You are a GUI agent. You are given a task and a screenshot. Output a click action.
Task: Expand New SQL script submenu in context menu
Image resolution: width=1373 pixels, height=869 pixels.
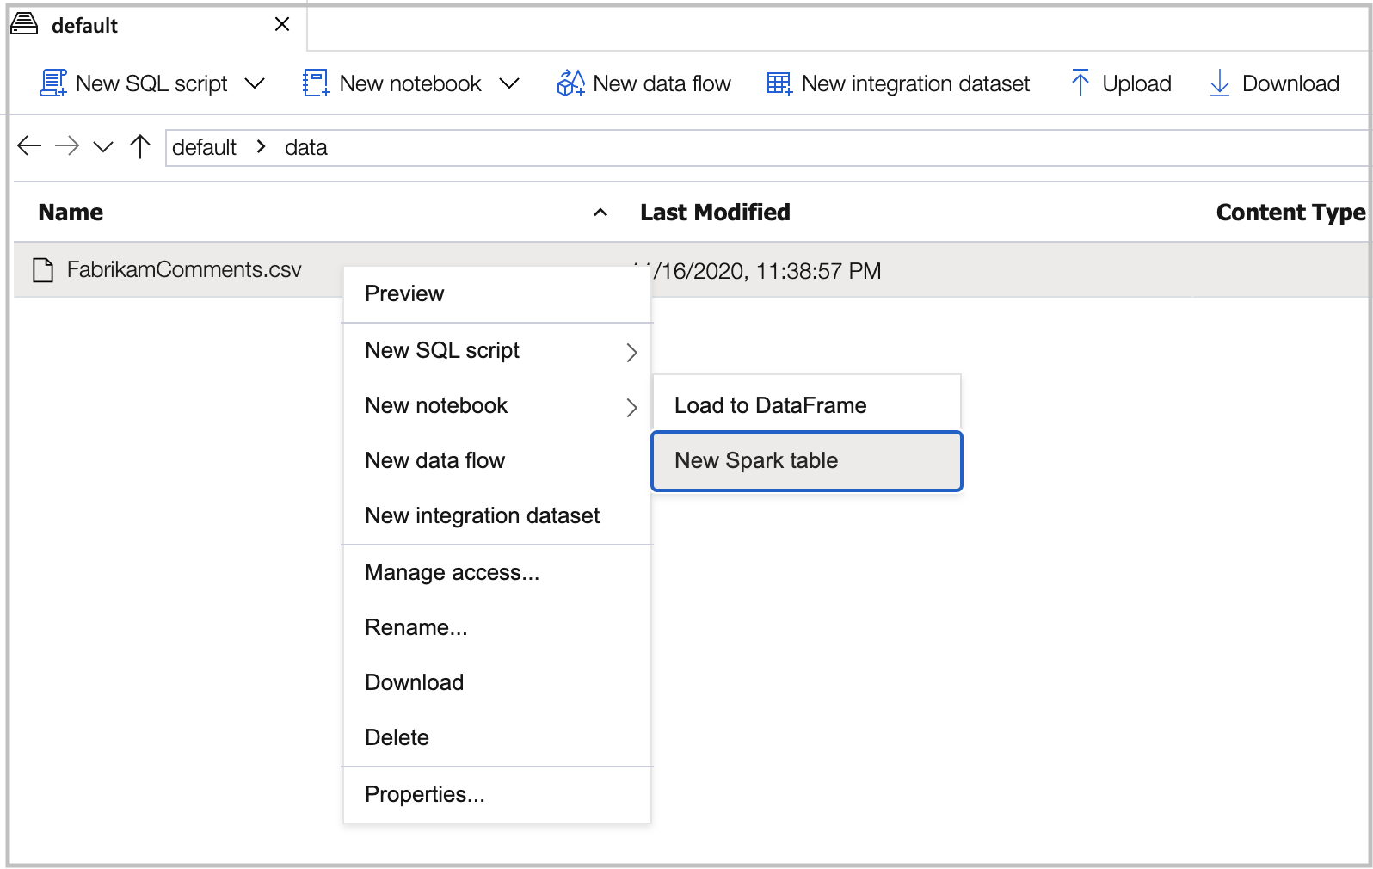click(497, 351)
